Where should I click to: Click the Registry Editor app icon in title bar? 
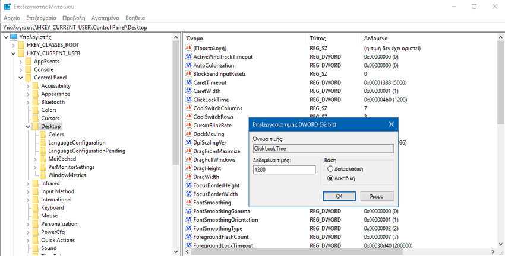click(x=7, y=7)
